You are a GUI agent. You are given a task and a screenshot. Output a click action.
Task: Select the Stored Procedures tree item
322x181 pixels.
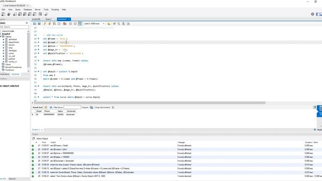tap(14, 67)
